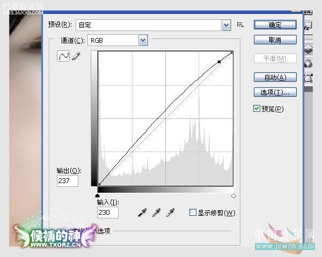Pick the gray point eyedropper
The image size is (322, 257).
click(x=156, y=213)
